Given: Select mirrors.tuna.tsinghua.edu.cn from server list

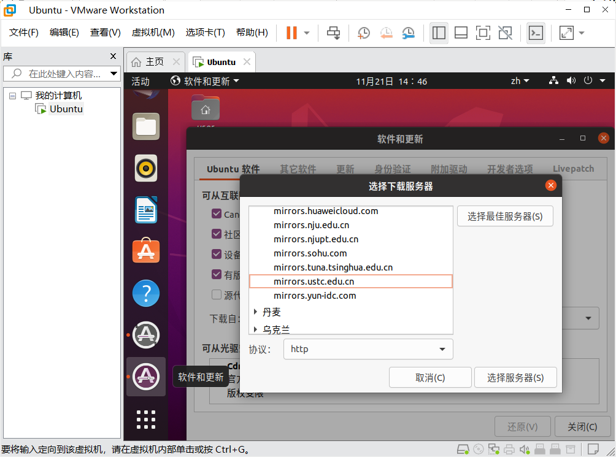Looking at the screenshot, I should click(x=332, y=267).
